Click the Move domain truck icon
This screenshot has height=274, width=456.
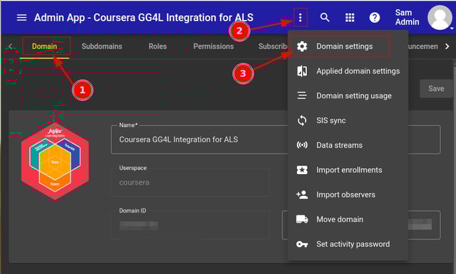click(x=302, y=219)
